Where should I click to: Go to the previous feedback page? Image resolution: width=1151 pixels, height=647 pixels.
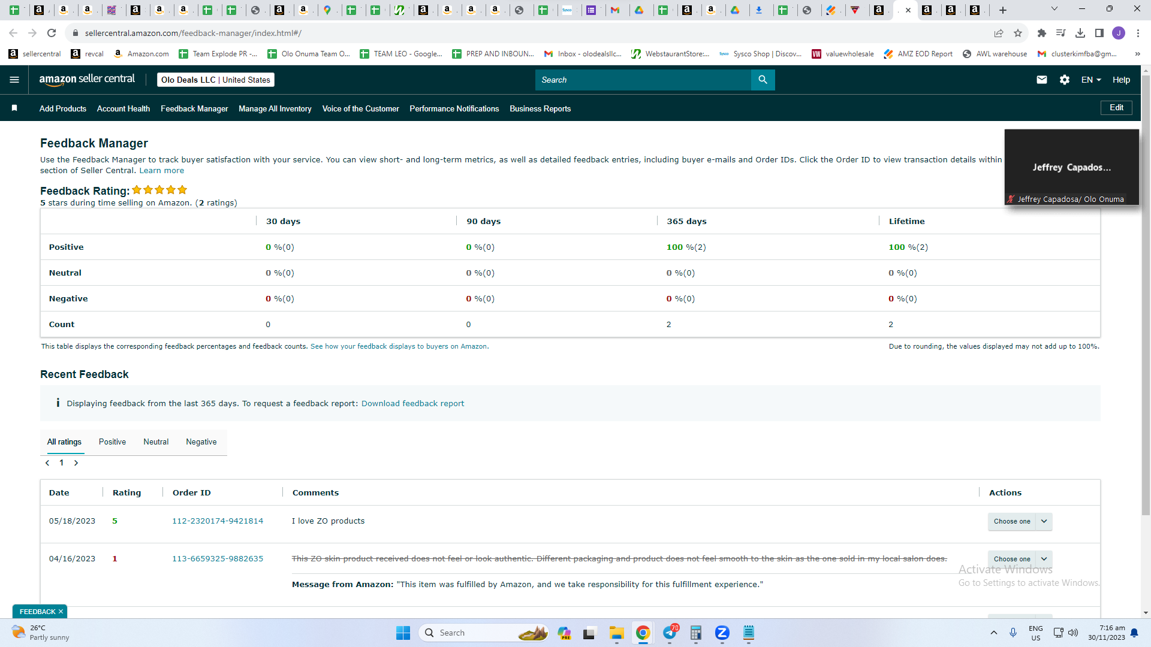pos(47,463)
